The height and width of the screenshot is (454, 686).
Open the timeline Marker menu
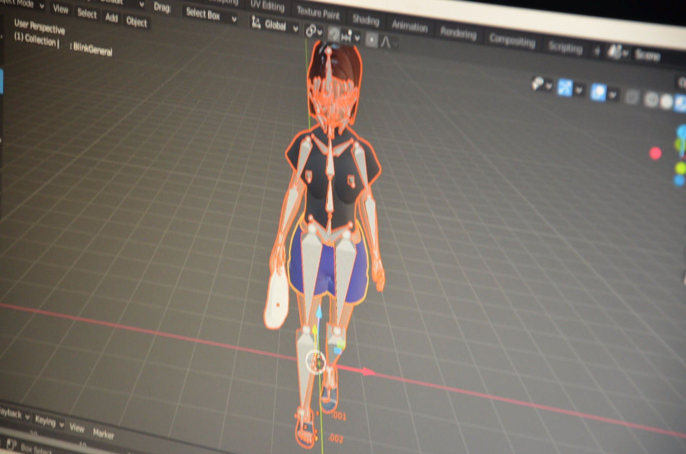[103, 434]
